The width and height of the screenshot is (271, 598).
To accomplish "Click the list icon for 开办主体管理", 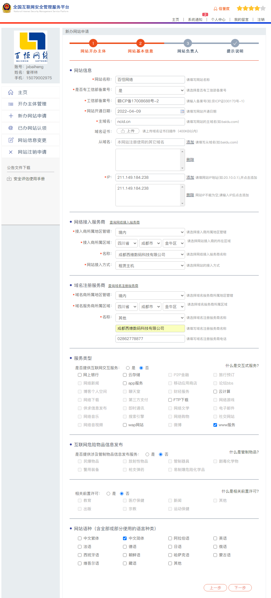I will coord(11,104).
